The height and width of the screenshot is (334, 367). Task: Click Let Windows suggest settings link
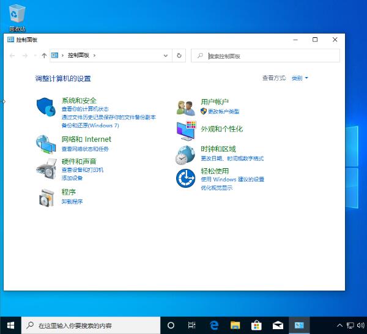pyautogui.click(x=232, y=179)
